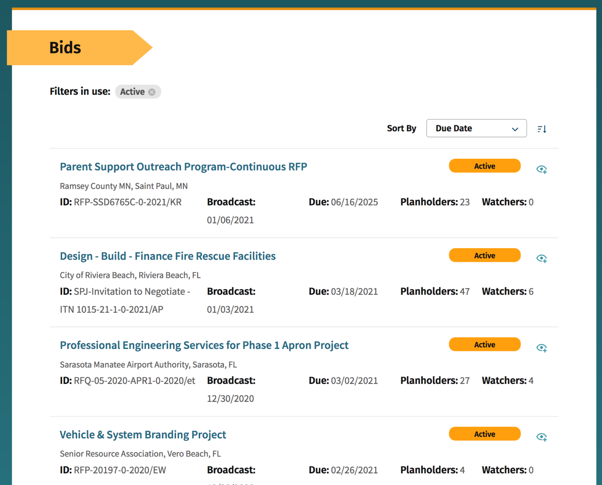Screen dimensions: 602x485
Task: Click the Active status pill on Apron Project
Action: point(484,344)
